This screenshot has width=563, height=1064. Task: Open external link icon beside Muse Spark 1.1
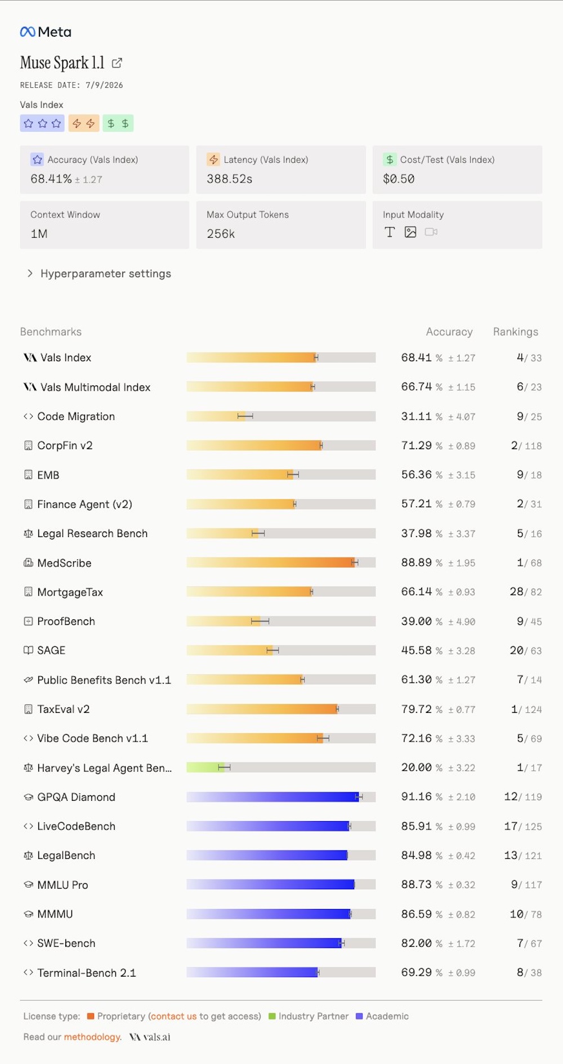pyautogui.click(x=117, y=63)
